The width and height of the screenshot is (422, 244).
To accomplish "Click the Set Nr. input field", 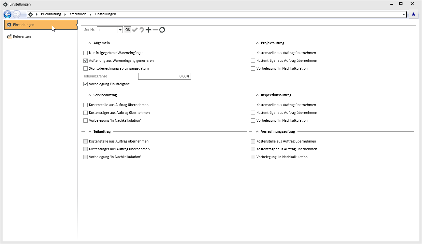I will pos(107,30).
